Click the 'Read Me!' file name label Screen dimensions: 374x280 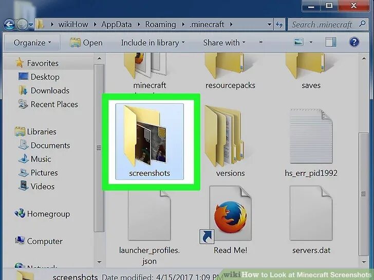click(x=230, y=250)
